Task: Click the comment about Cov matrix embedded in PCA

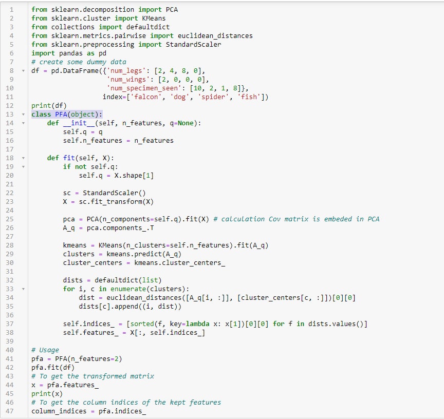Action: tap(297, 219)
